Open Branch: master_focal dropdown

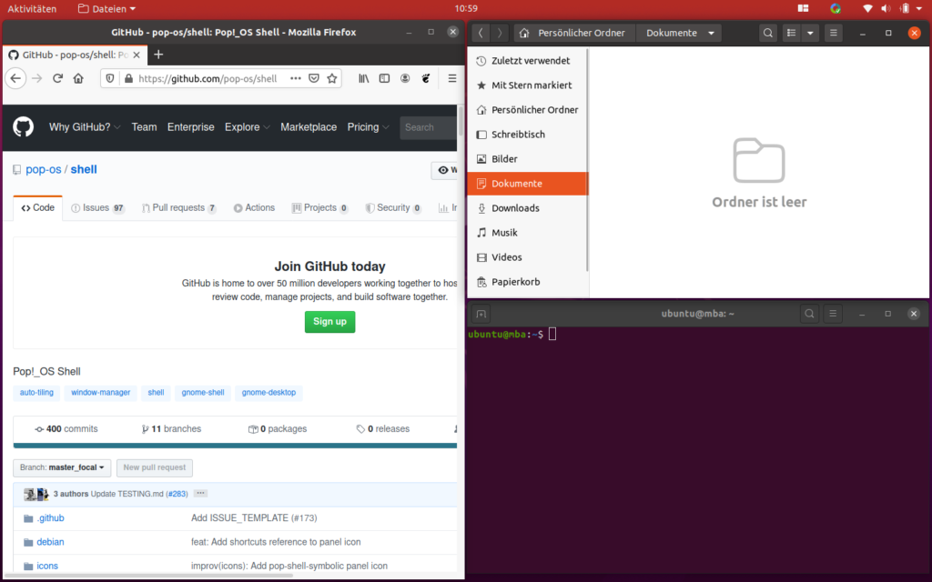(62, 467)
